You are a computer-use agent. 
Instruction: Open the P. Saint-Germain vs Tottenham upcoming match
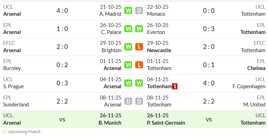pyautogui.click(x=206, y=119)
